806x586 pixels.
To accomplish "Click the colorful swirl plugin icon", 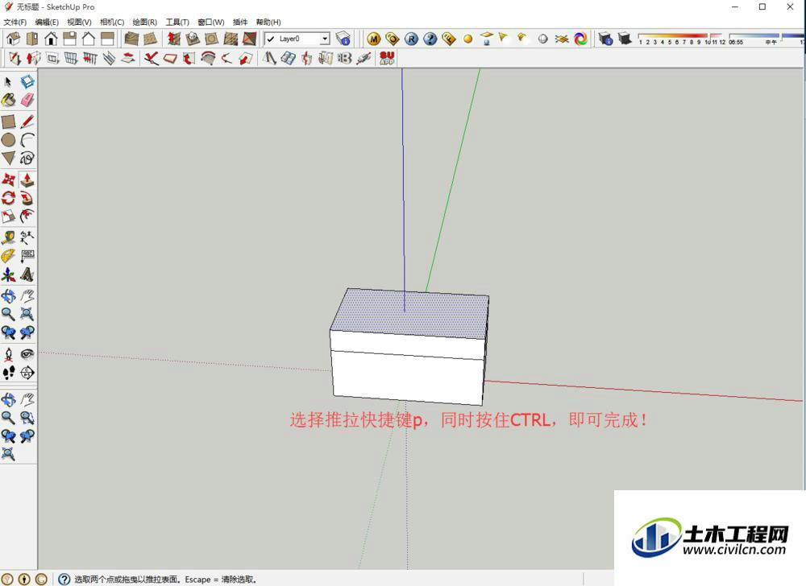I will pos(581,39).
